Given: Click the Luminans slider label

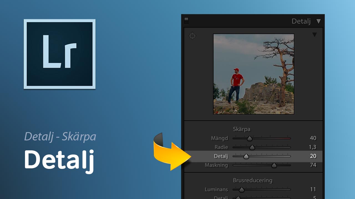Looking at the screenshot, I should coord(216,189).
